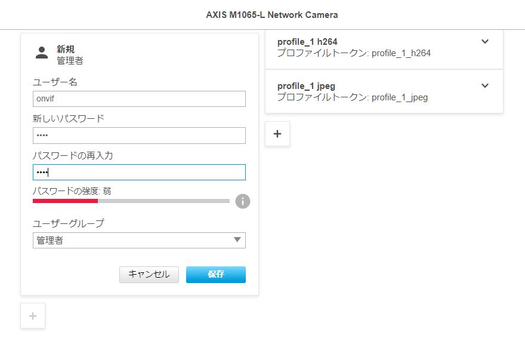Click the password strength info icon
Viewport: 525px width, 341px height.
[x=242, y=201]
